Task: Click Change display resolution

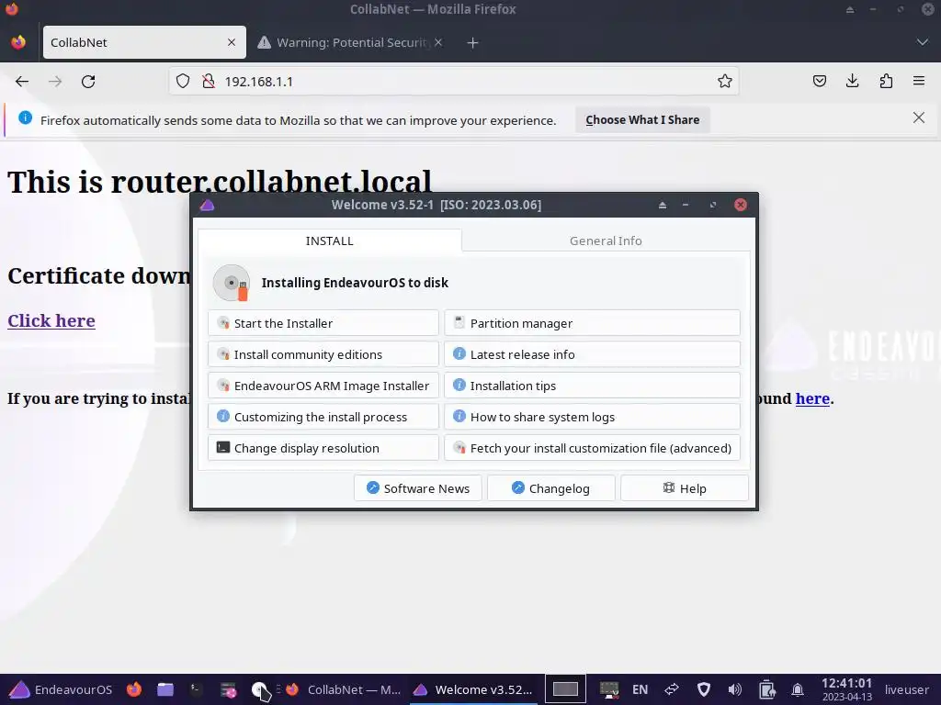Action: (x=323, y=448)
